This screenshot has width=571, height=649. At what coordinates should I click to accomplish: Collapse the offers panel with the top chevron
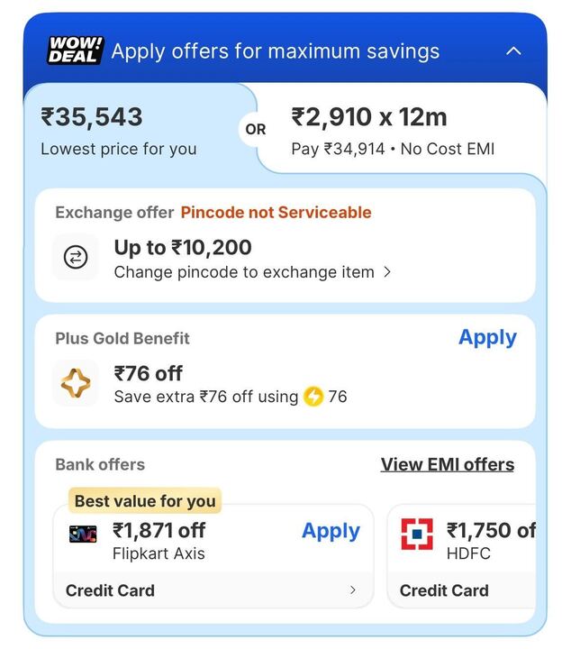(x=513, y=51)
